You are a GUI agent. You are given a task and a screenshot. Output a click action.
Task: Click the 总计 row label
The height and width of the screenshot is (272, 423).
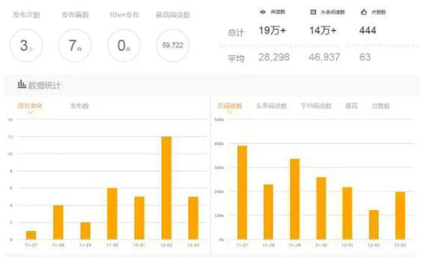pos(236,33)
